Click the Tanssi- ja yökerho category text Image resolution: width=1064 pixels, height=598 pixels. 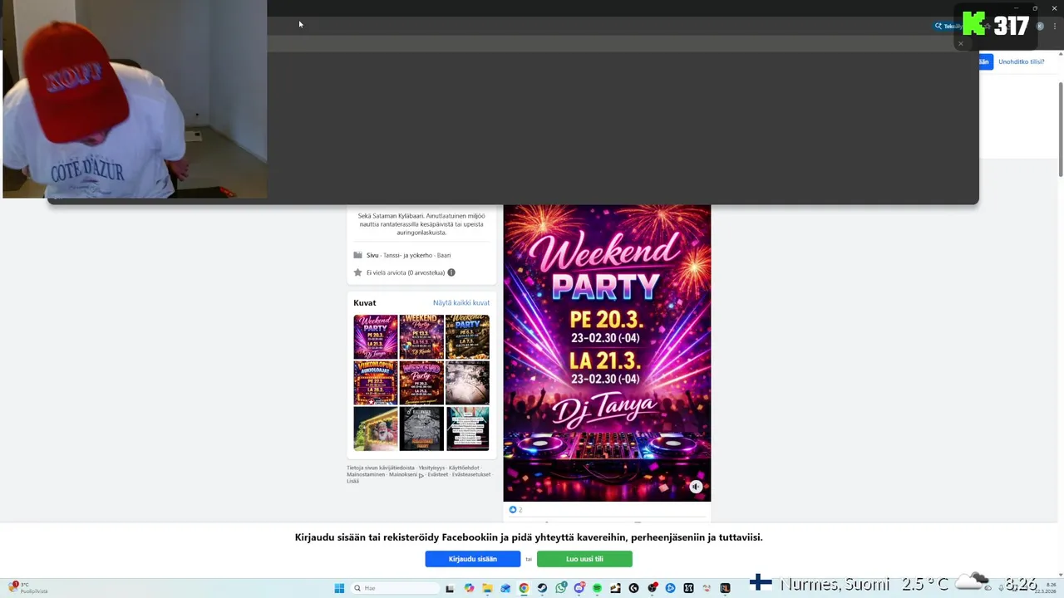click(409, 255)
